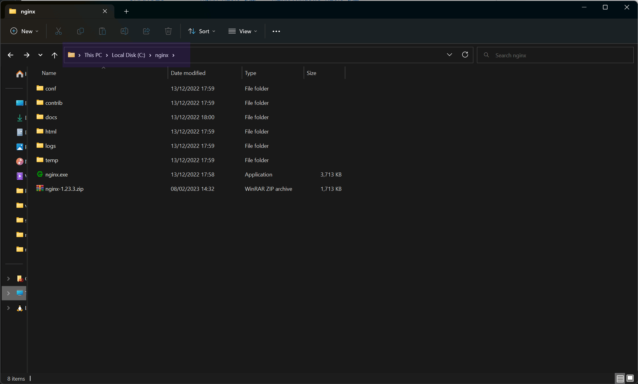Viewport: 638px width, 384px height.
Task: Refresh the nginx folder view
Action: tap(465, 55)
